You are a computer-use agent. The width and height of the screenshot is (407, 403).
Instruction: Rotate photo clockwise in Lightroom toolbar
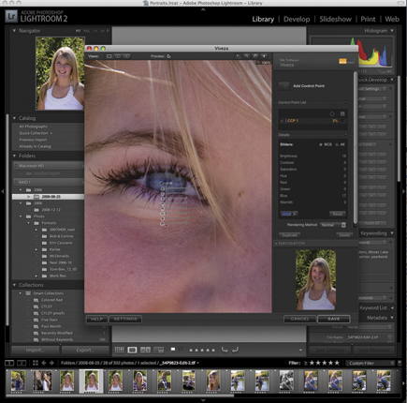coord(235,350)
